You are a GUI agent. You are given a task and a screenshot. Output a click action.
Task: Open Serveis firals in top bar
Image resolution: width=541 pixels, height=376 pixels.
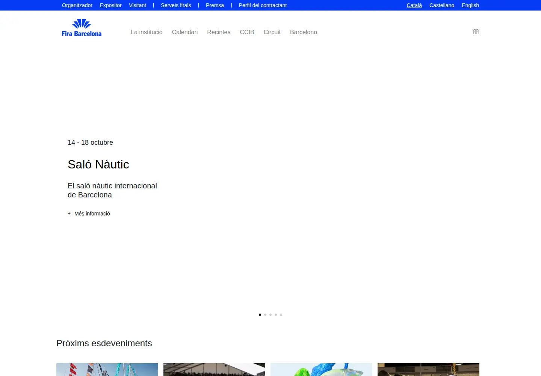click(x=176, y=5)
